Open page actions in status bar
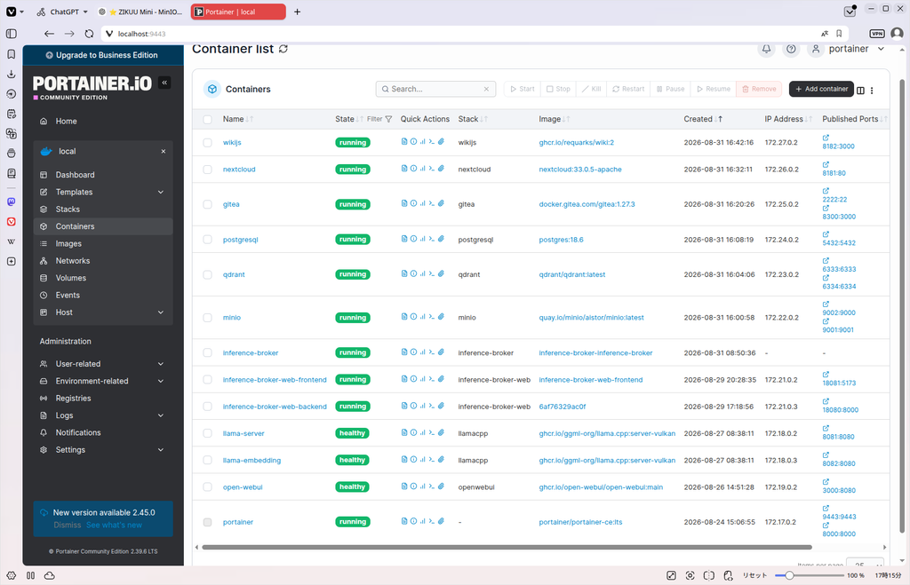Screen dimensions: 910x585 coord(729,575)
